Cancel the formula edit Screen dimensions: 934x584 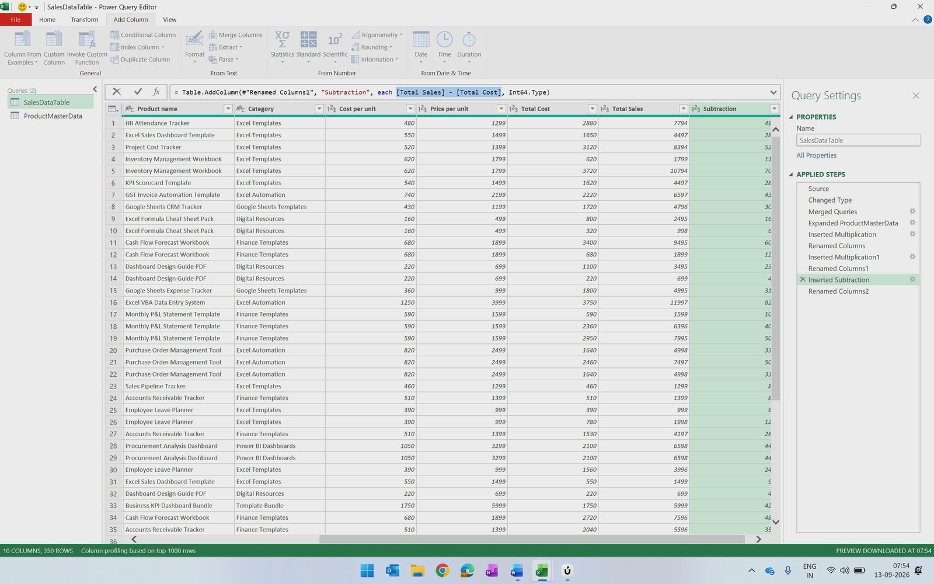(117, 92)
